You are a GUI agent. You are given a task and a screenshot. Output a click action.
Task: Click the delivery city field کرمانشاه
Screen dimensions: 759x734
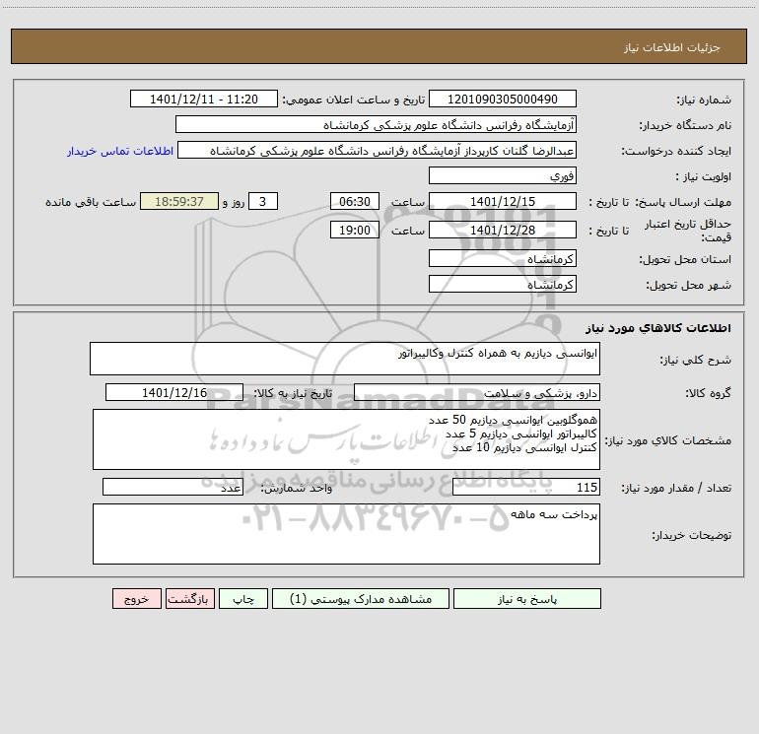click(x=503, y=284)
